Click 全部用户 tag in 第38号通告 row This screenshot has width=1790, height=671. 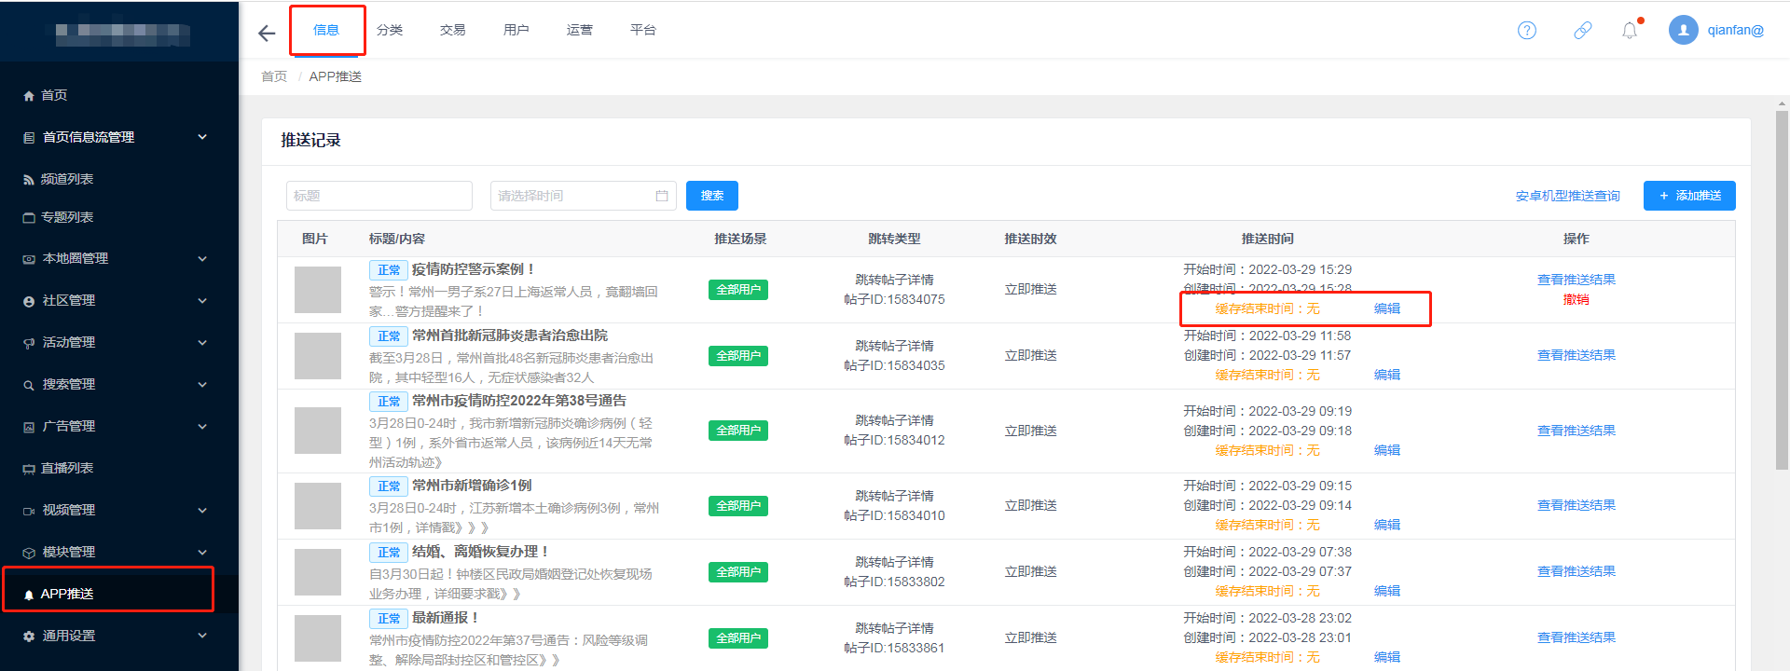pos(738,431)
